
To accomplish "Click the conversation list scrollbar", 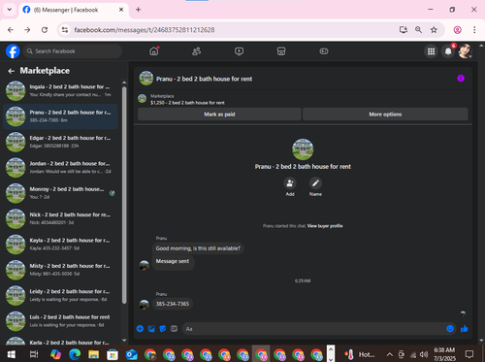I will 124,195.
